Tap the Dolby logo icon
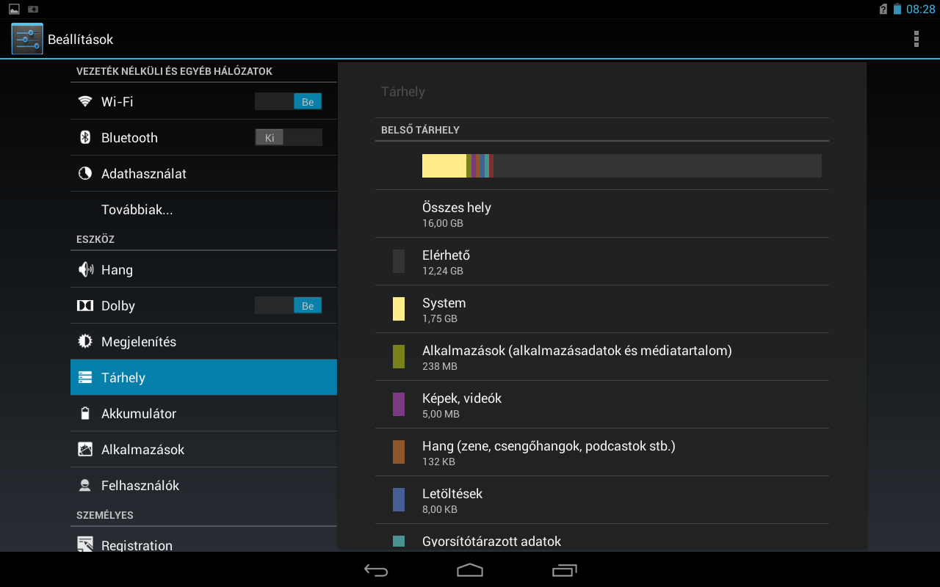 pyautogui.click(x=85, y=306)
